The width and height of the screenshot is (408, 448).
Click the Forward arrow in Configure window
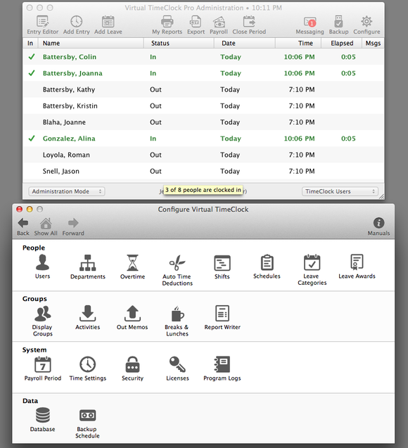point(73,223)
